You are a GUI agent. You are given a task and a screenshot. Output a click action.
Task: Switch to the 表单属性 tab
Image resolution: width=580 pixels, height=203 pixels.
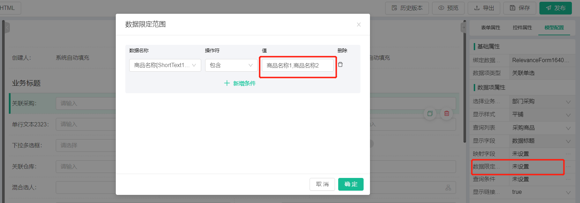(491, 28)
